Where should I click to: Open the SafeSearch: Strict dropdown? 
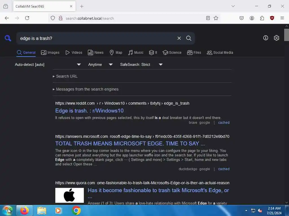(141, 65)
